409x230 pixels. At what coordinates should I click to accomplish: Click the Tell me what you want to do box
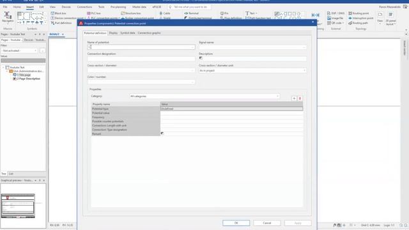click(189, 7)
